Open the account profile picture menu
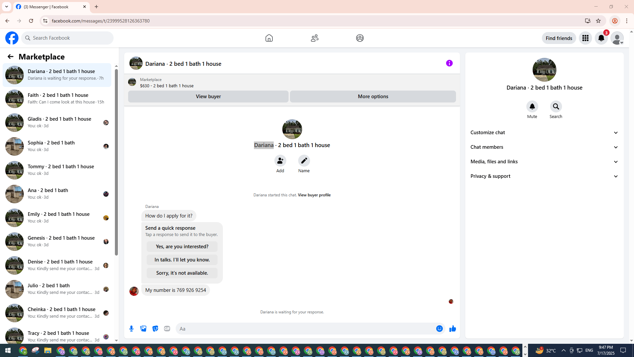Screen dimensions: 634x357 tap(617, 38)
